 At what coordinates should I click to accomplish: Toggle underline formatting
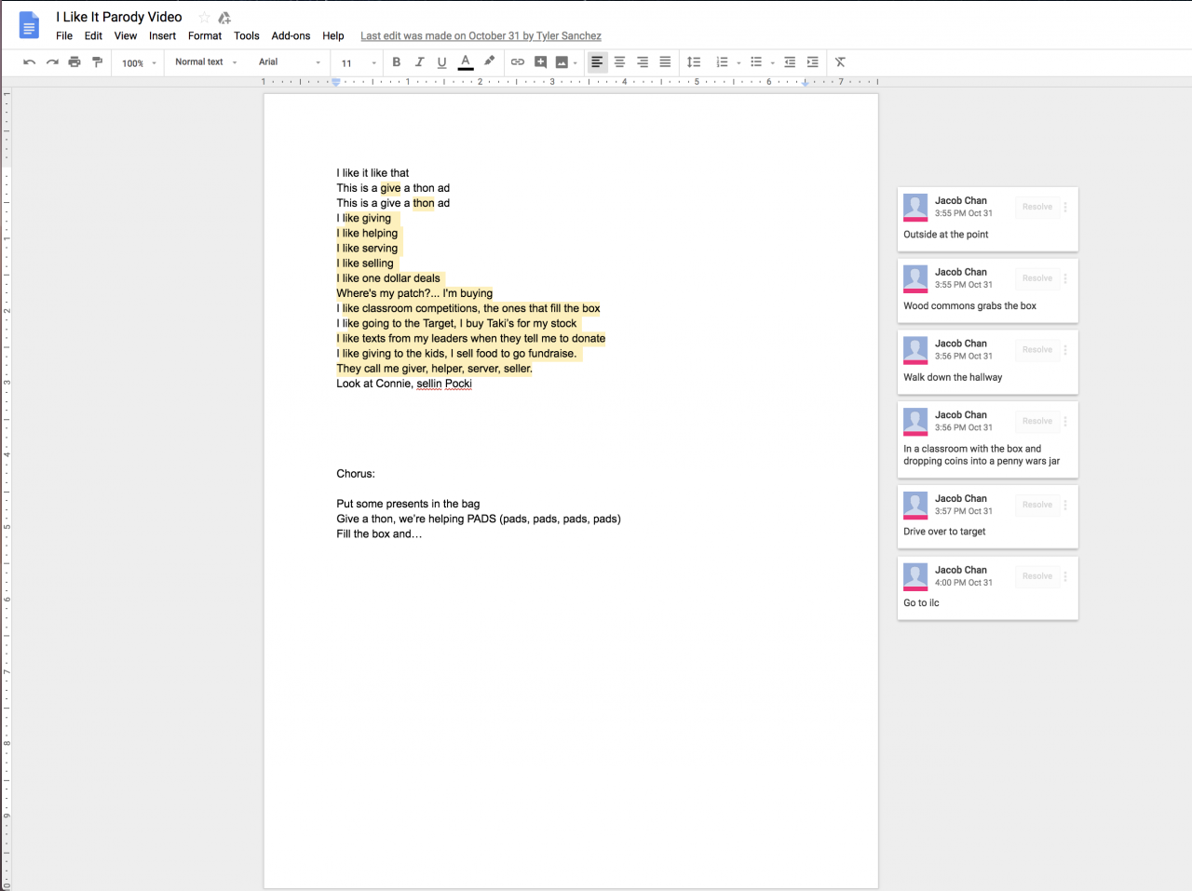pyautogui.click(x=441, y=62)
